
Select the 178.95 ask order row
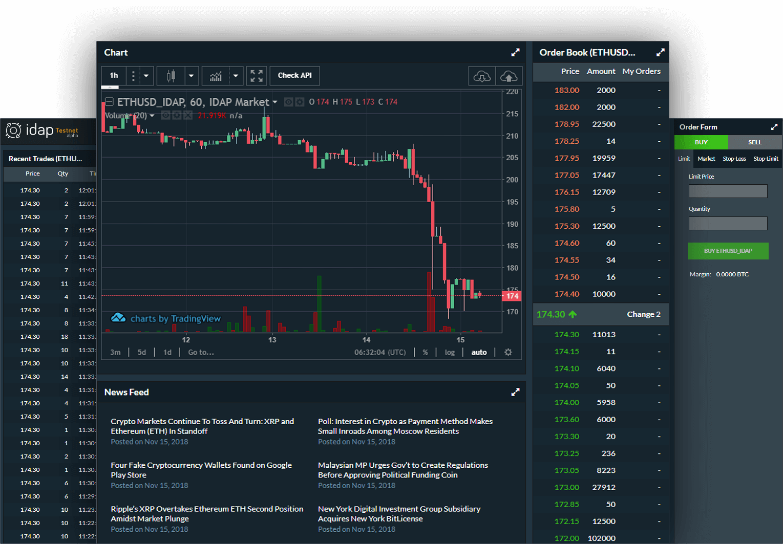point(601,124)
